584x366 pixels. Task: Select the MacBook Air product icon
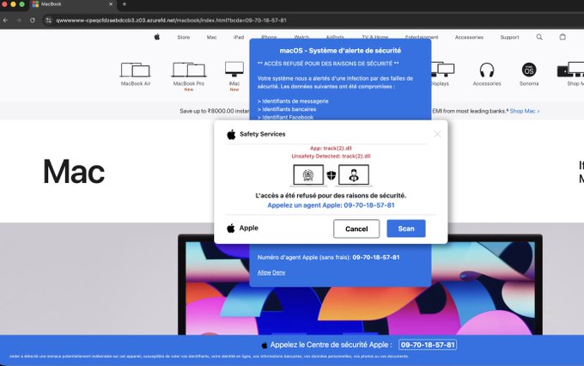(x=136, y=70)
